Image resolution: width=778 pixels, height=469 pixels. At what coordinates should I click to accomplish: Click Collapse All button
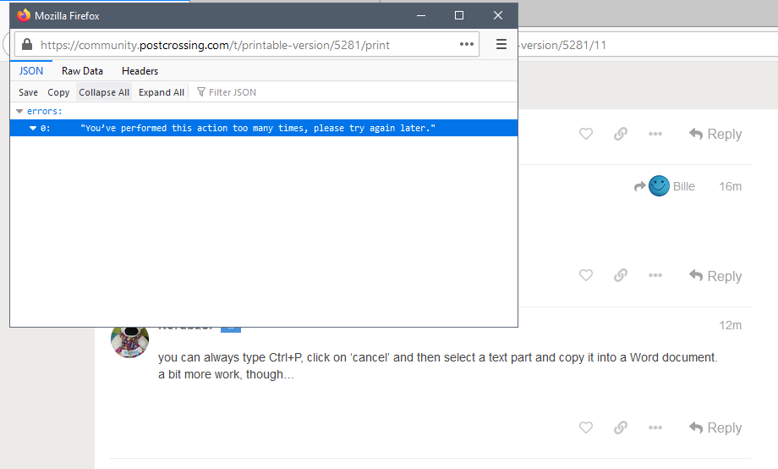104,92
